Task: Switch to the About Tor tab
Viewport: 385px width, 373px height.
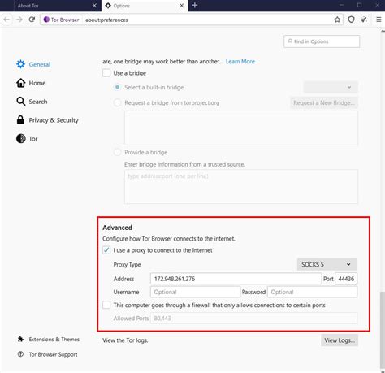Action: pos(51,6)
